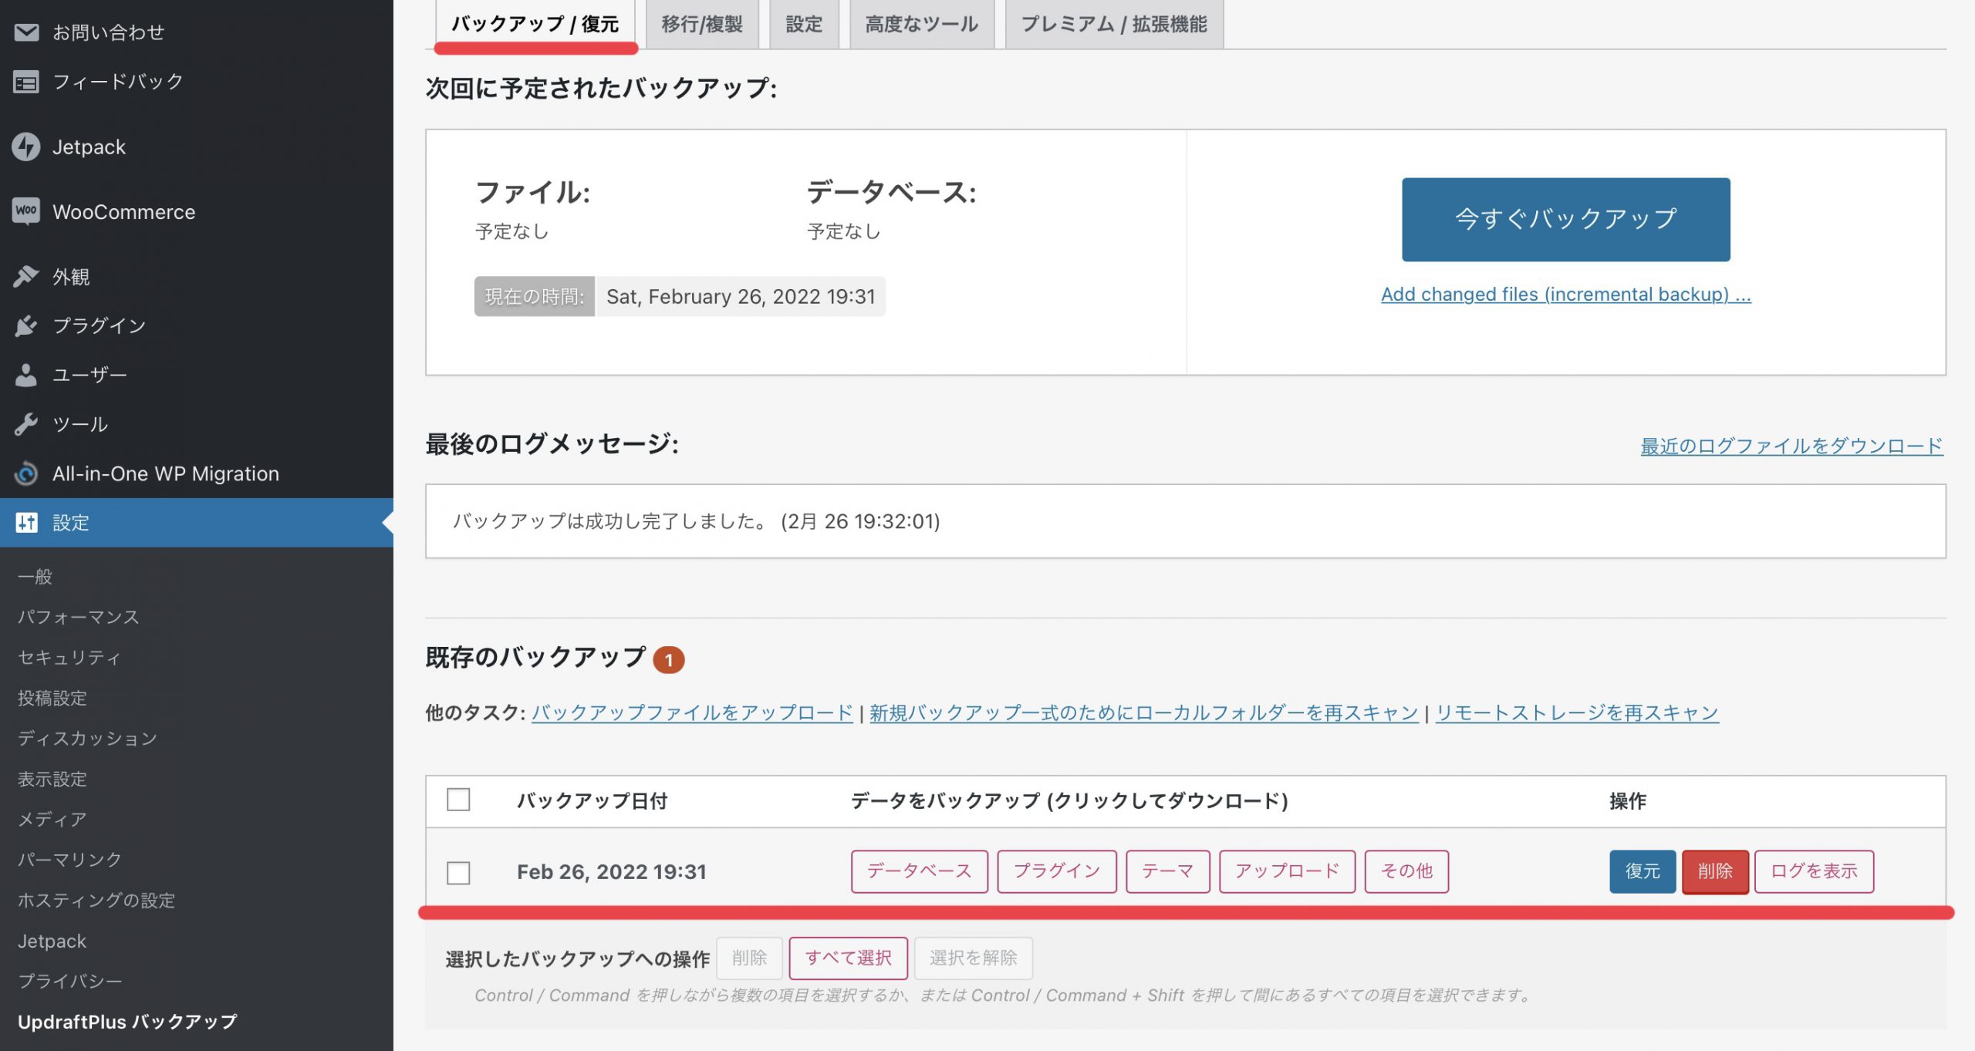The image size is (1975, 1051).
Task: Click the grey 削除 bulk action button
Action: (x=749, y=958)
